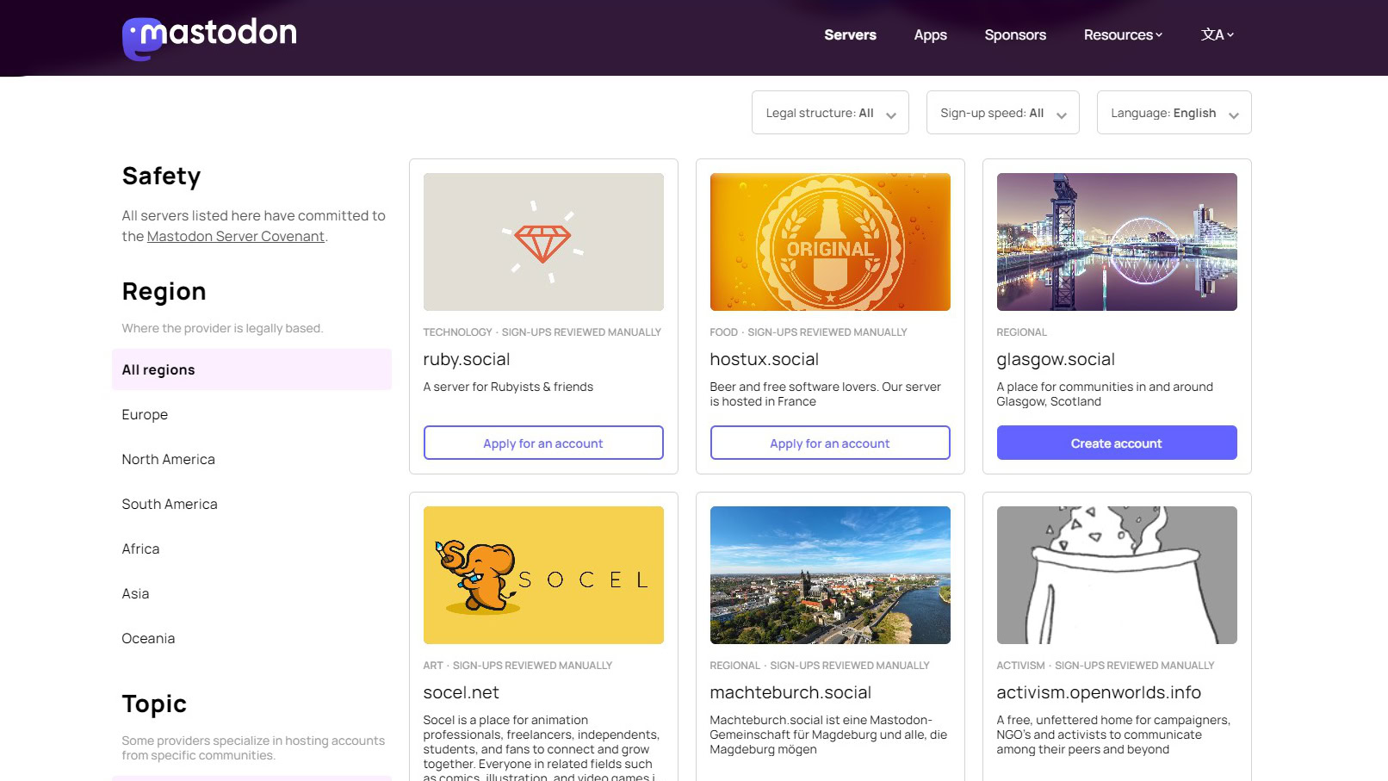This screenshot has height=781, width=1388.
Task: Open the socel.net elephant banner image
Action: pyautogui.click(x=543, y=575)
